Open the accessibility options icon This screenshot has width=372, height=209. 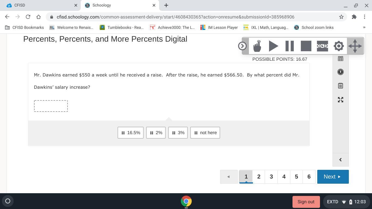340,72
